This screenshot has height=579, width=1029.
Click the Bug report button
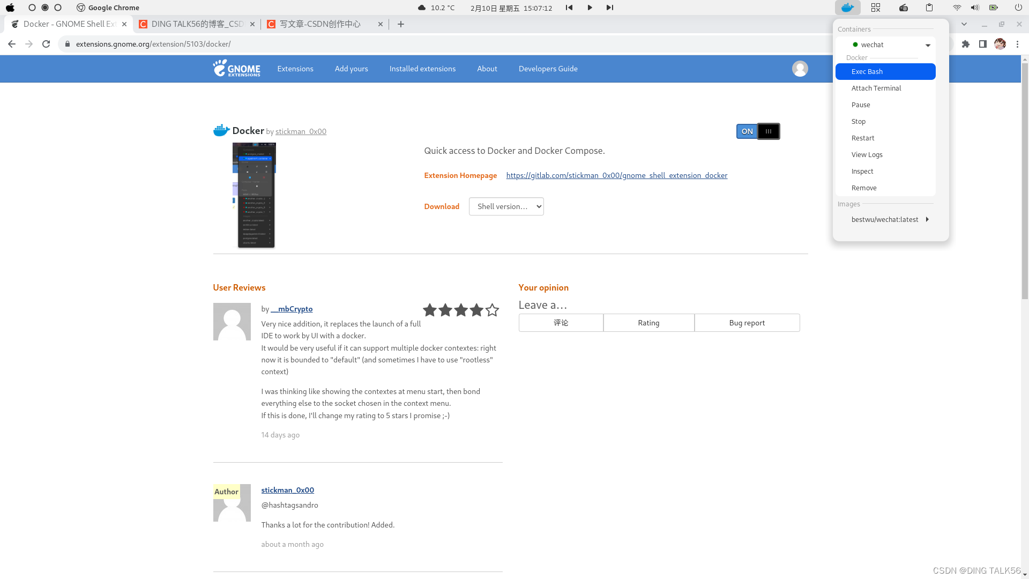pos(747,322)
